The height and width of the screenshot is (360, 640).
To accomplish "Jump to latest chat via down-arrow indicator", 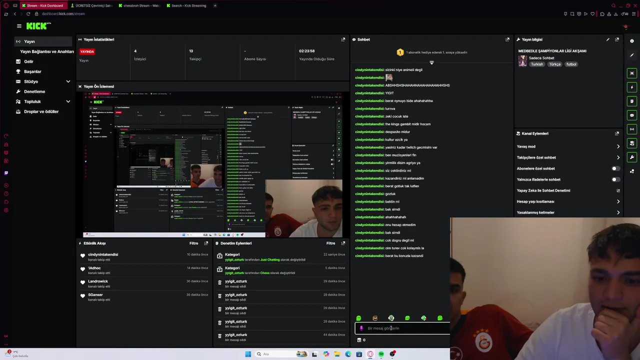I will click(431, 62).
